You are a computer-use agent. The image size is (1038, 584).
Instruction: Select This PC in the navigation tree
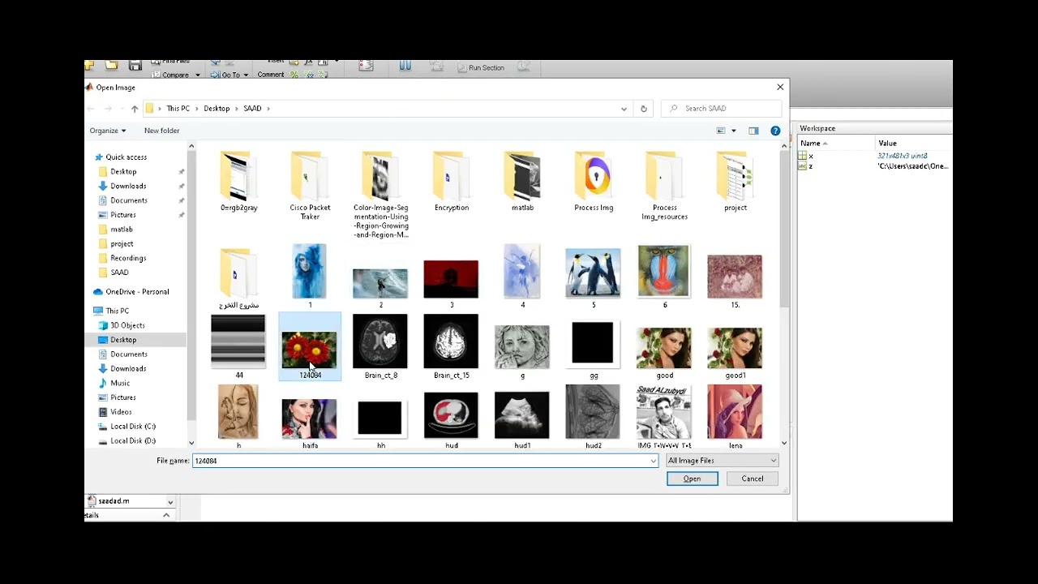117,311
